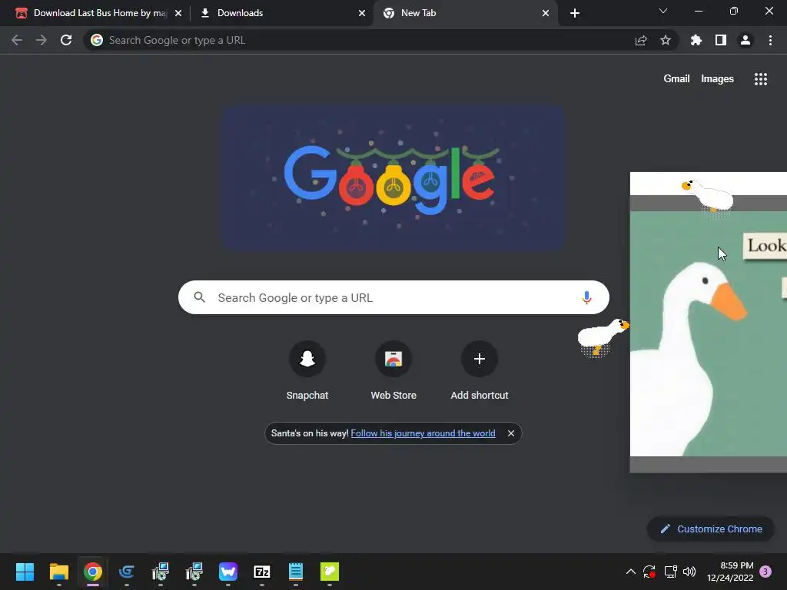Open the network icon in system tray

point(670,572)
